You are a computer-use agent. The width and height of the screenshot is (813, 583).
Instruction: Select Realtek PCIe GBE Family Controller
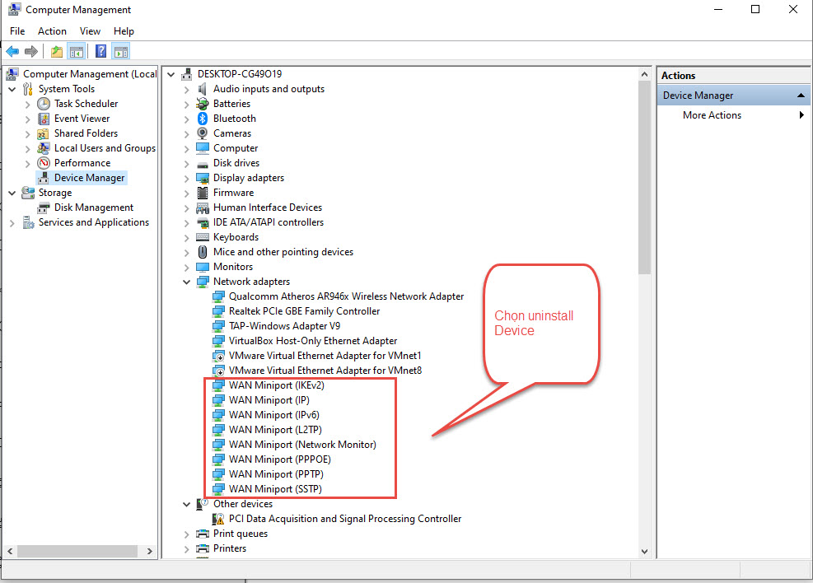coord(304,311)
